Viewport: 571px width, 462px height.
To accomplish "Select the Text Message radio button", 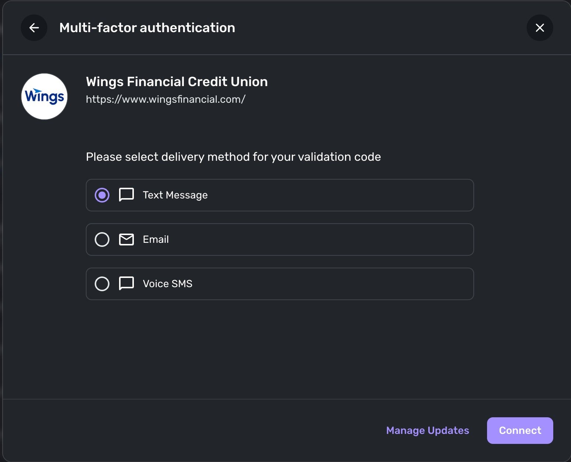I will tap(102, 195).
